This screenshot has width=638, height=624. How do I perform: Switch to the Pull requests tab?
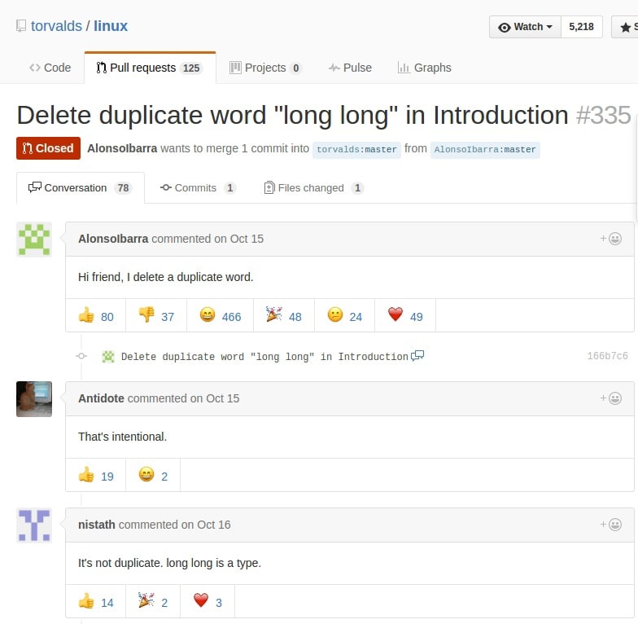[x=150, y=68]
